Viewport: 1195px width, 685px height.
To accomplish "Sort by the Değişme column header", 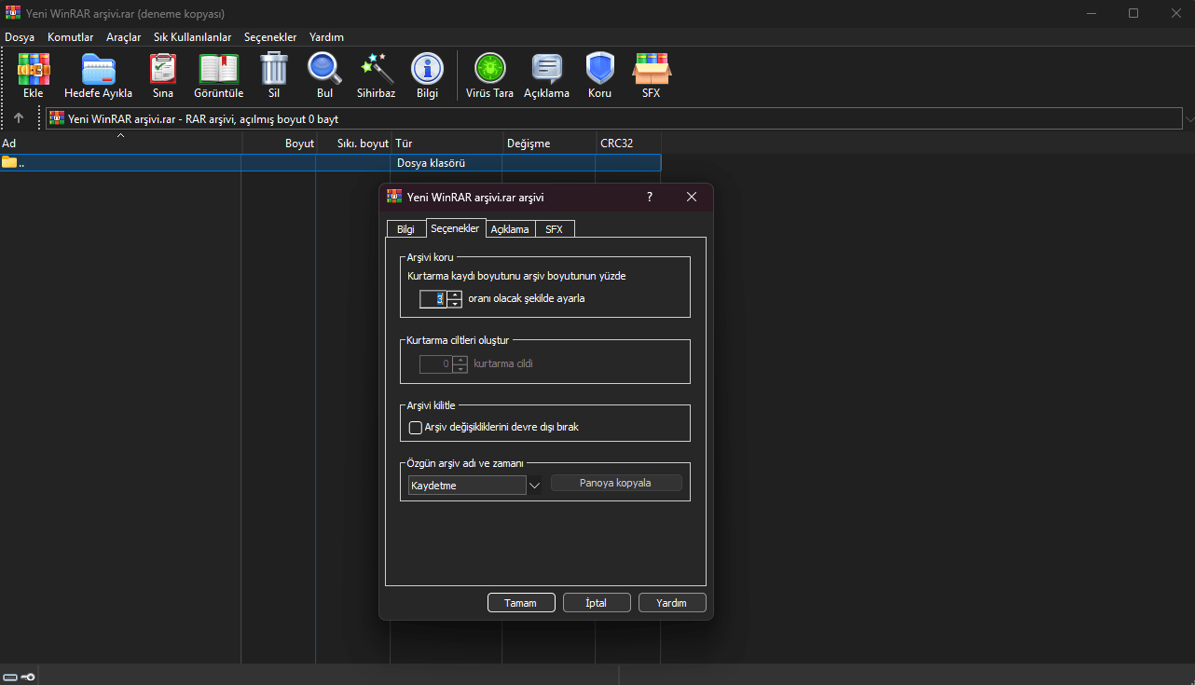I will point(549,144).
